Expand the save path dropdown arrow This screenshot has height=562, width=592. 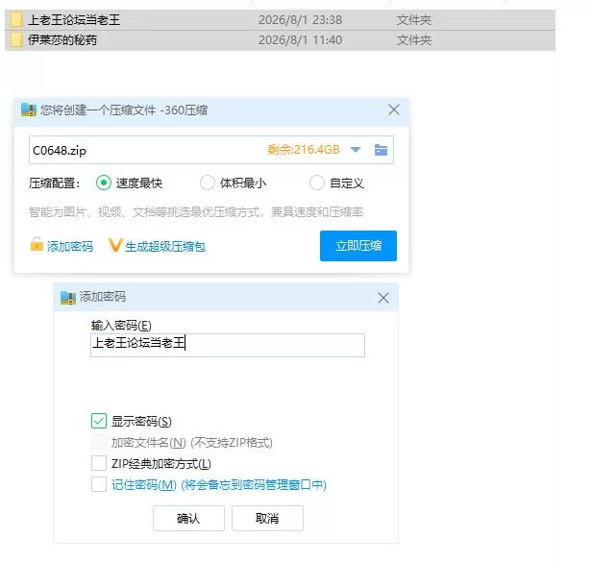356,150
